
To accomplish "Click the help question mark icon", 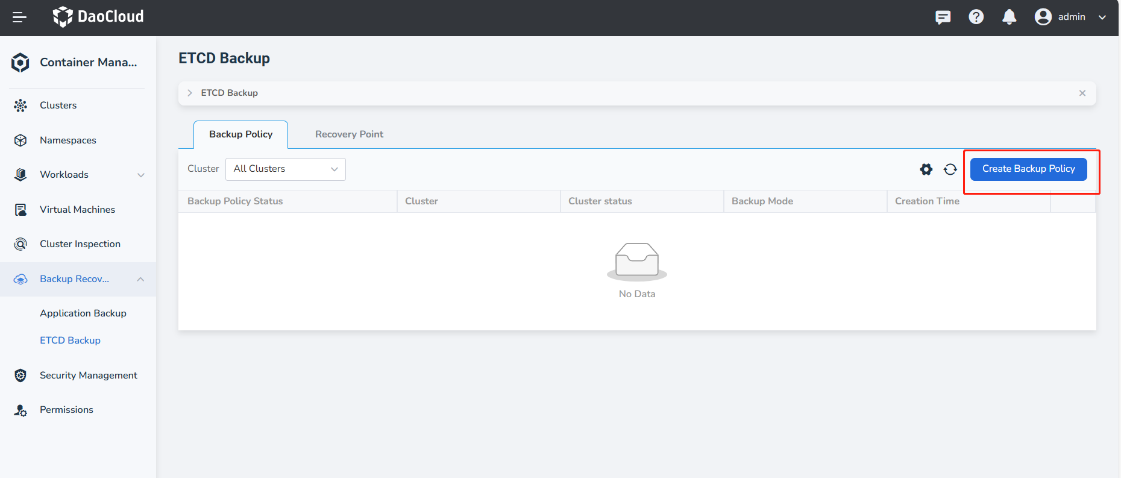I will 976,17.
